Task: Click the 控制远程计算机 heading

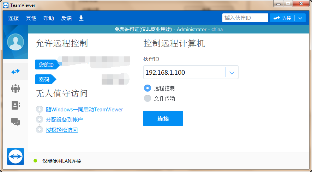Action: pos(174,43)
